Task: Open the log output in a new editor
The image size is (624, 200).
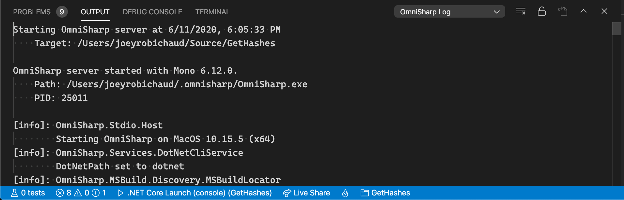Action: (562, 11)
